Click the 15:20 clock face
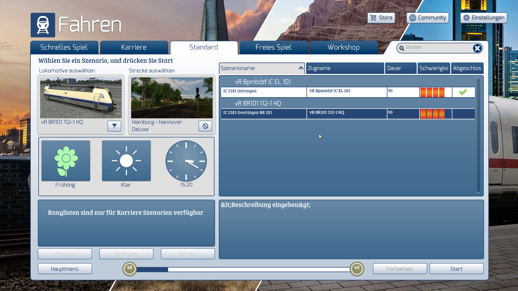Screen dimensions: 518x291 (x=186, y=161)
